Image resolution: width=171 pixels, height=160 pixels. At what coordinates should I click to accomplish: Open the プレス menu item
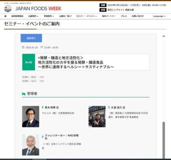click(x=124, y=16)
